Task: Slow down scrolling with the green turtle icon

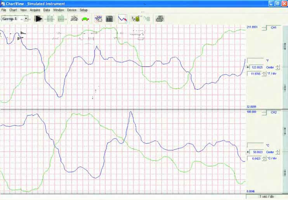Action: tap(85, 19)
